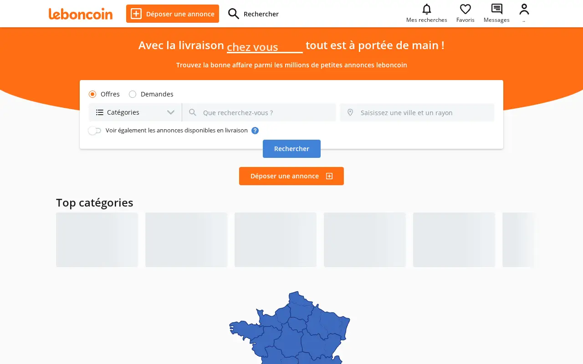
Task: Open the user account profile icon
Action: (x=524, y=9)
